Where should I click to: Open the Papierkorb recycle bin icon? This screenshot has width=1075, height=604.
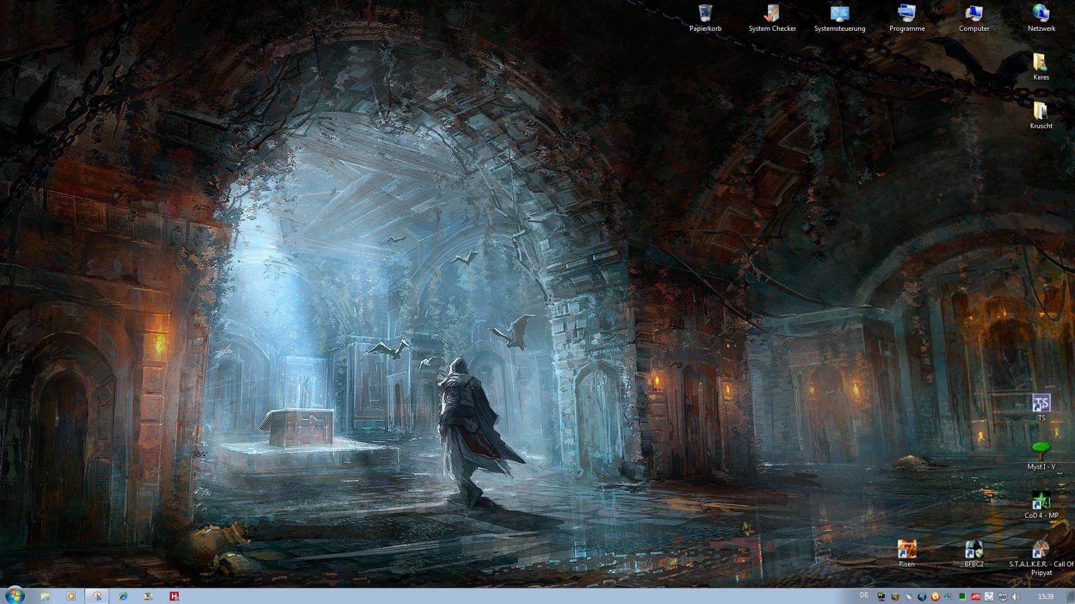pyautogui.click(x=705, y=18)
